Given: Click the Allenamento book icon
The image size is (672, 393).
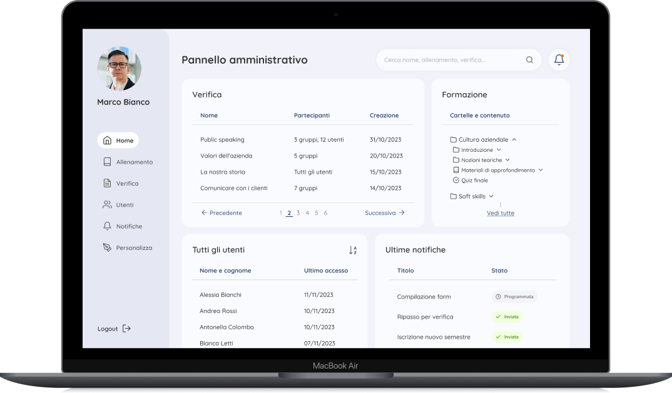Looking at the screenshot, I should [107, 162].
